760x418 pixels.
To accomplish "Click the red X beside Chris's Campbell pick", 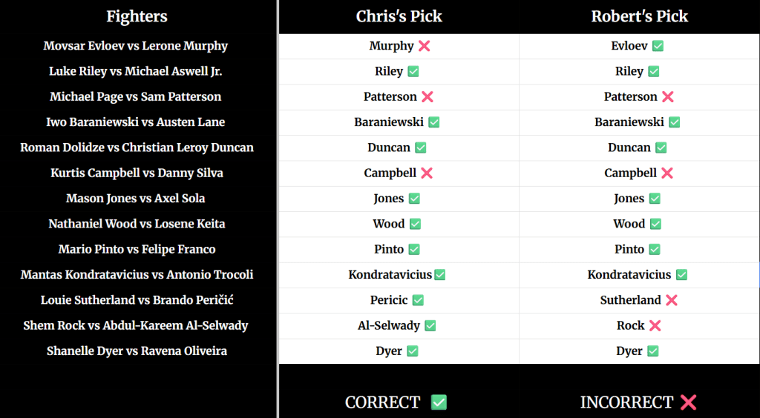I will tap(427, 173).
